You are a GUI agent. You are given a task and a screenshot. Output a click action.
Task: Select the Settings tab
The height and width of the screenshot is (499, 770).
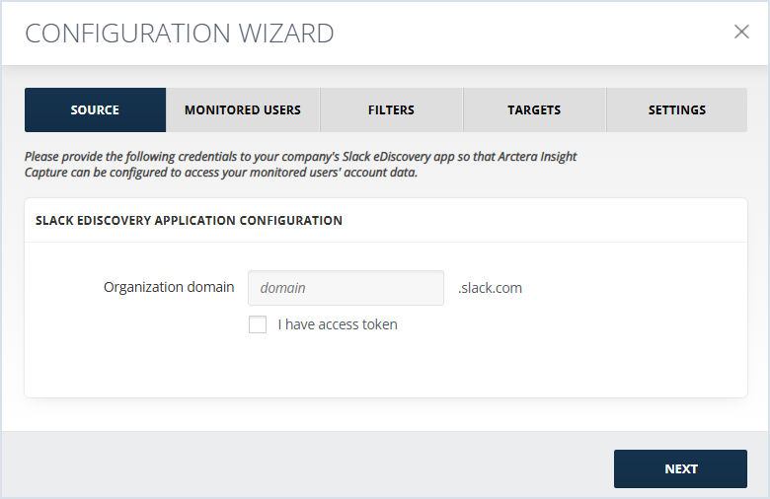click(x=677, y=109)
